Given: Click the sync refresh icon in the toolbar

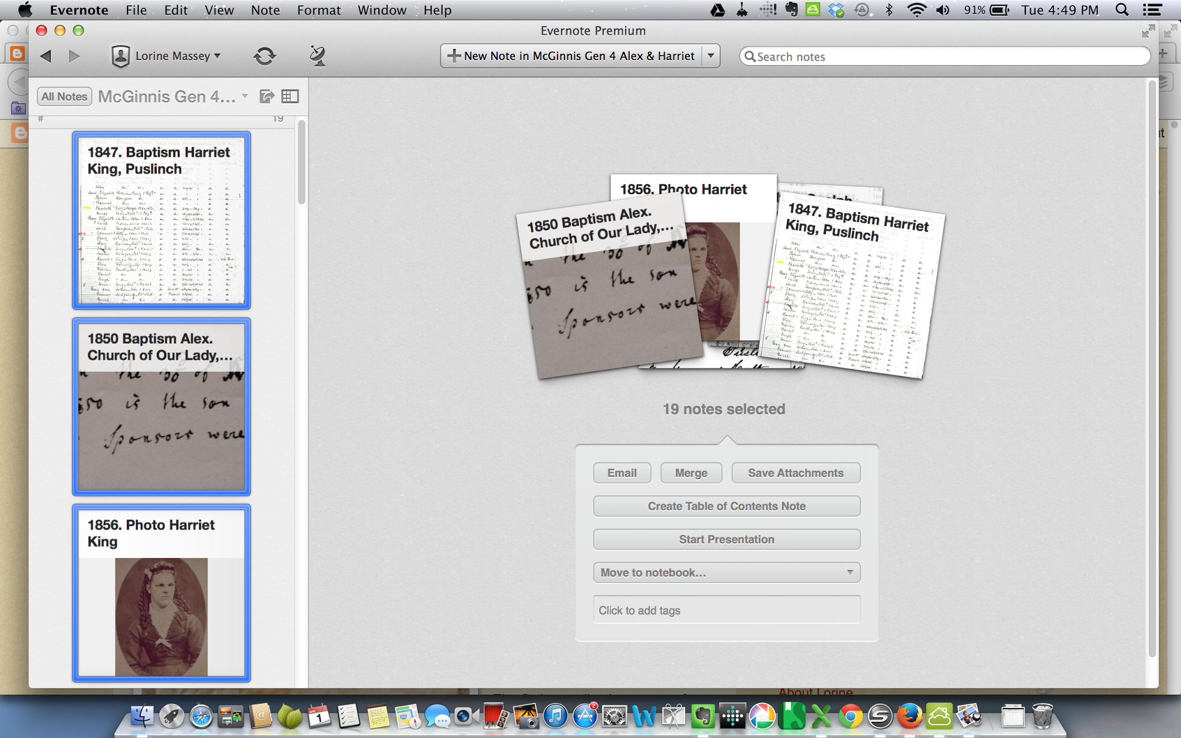Looking at the screenshot, I should (266, 55).
